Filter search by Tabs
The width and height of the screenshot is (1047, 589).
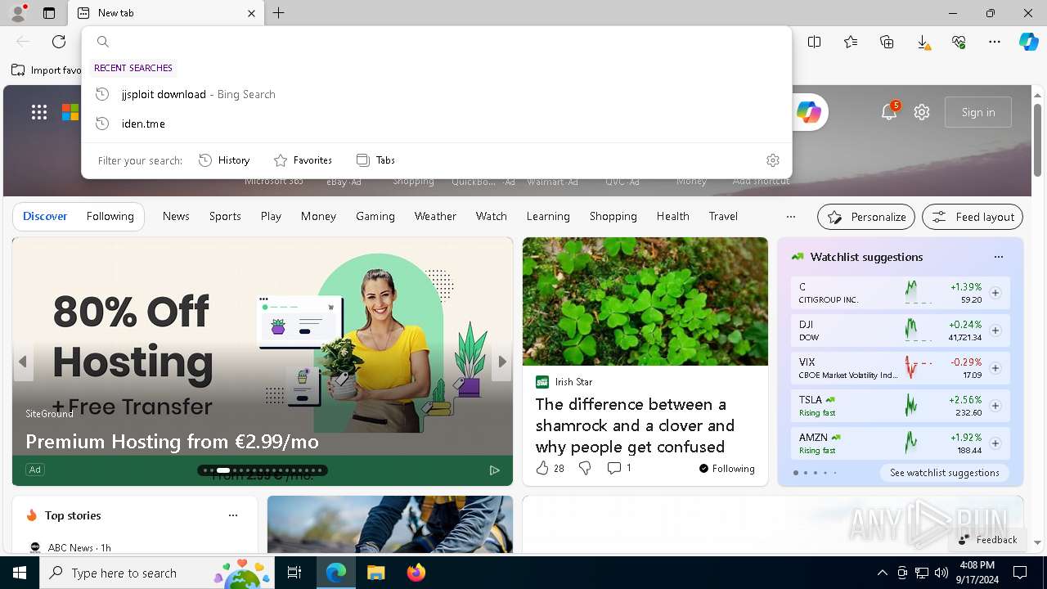(x=375, y=160)
